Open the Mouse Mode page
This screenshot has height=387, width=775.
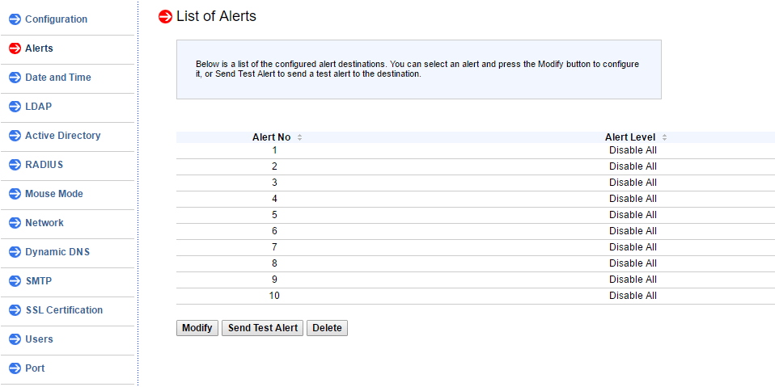tap(53, 194)
